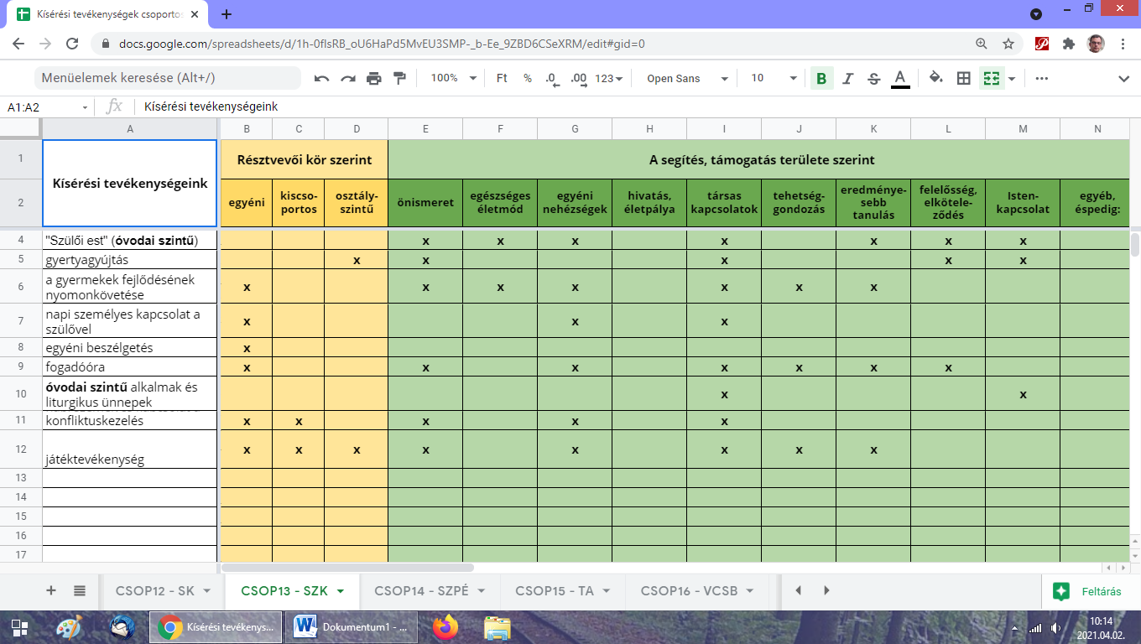The height and width of the screenshot is (644, 1141).
Task: Open a new browser tab with plus
Action: tap(227, 14)
